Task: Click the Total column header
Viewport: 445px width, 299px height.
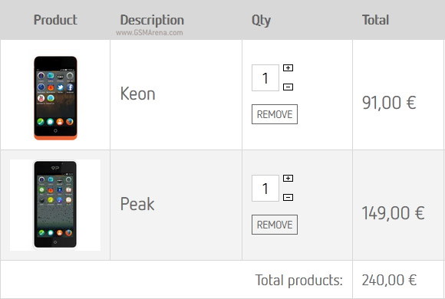Action: pos(375,20)
